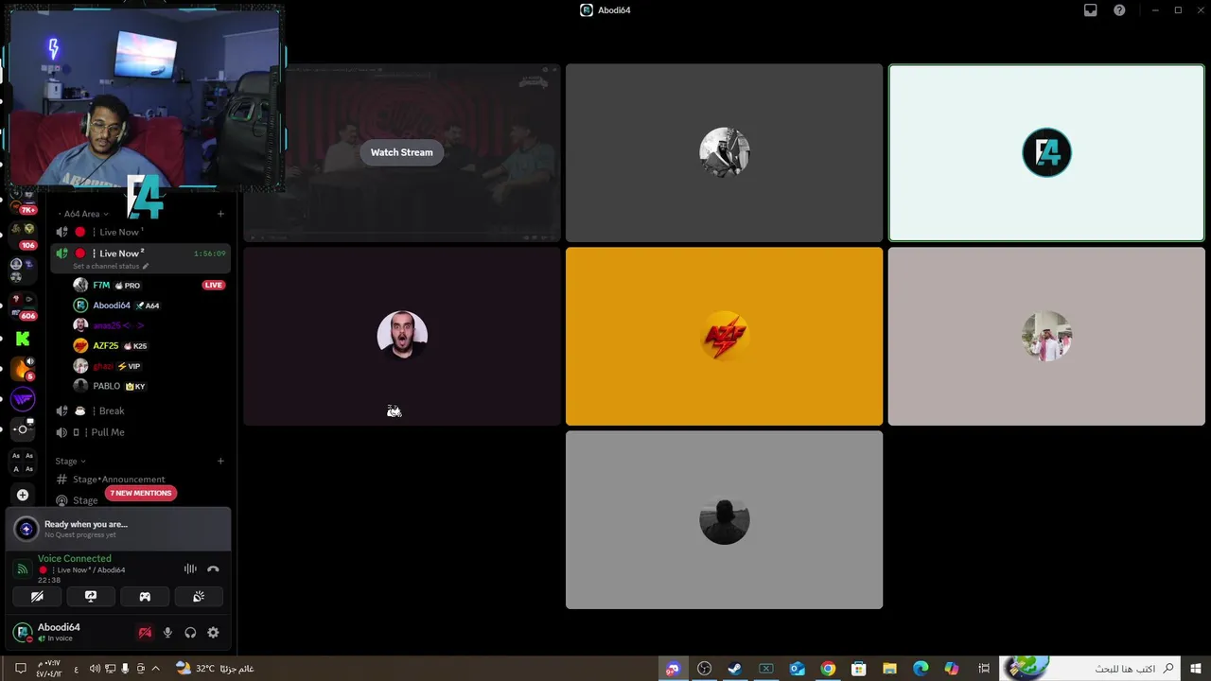The width and height of the screenshot is (1211, 681).
Task: Share your screen from voice panel
Action: (x=91, y=597)
